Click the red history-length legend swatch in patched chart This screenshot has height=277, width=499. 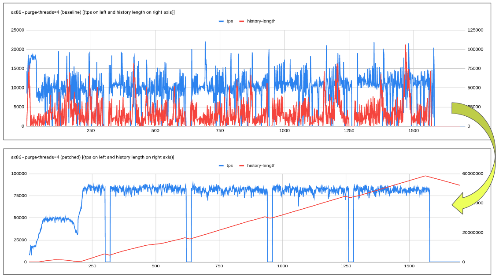[x=241, y=166]
